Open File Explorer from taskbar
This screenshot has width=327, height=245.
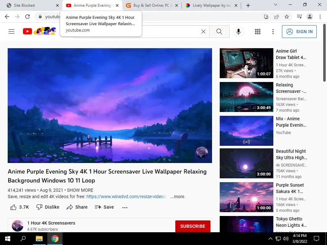(x=39, y=239)
